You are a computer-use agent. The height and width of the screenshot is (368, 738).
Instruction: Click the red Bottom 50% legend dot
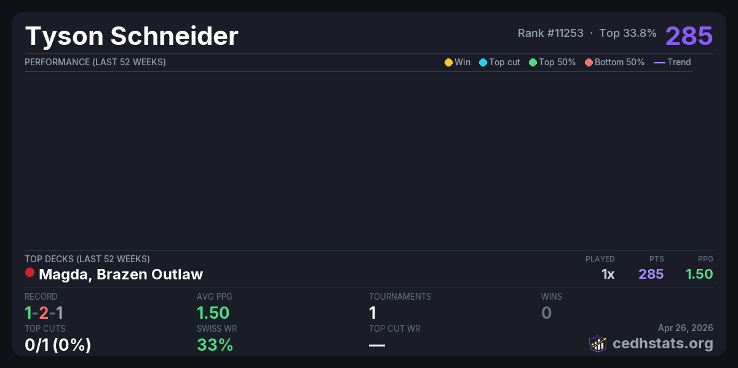tap(589, 62)
